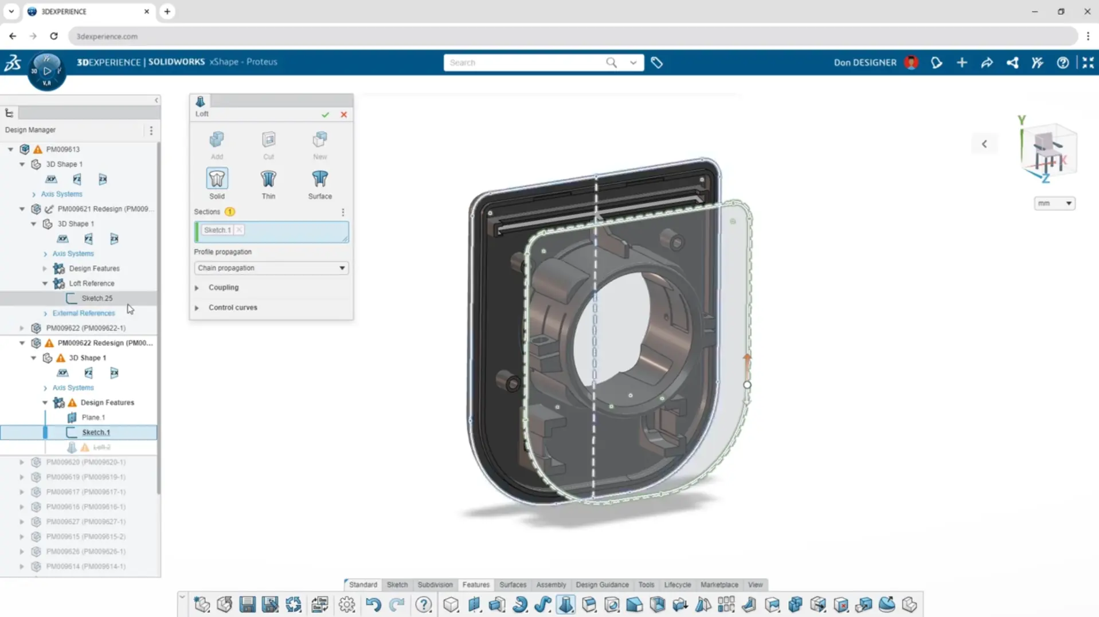Click the Undo arrow in bottom toolbar

click(x=373, y=604)
